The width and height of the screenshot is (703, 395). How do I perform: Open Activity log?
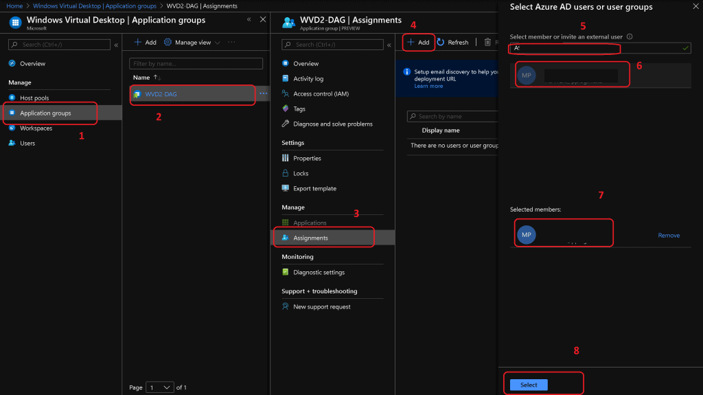(308, 79)
